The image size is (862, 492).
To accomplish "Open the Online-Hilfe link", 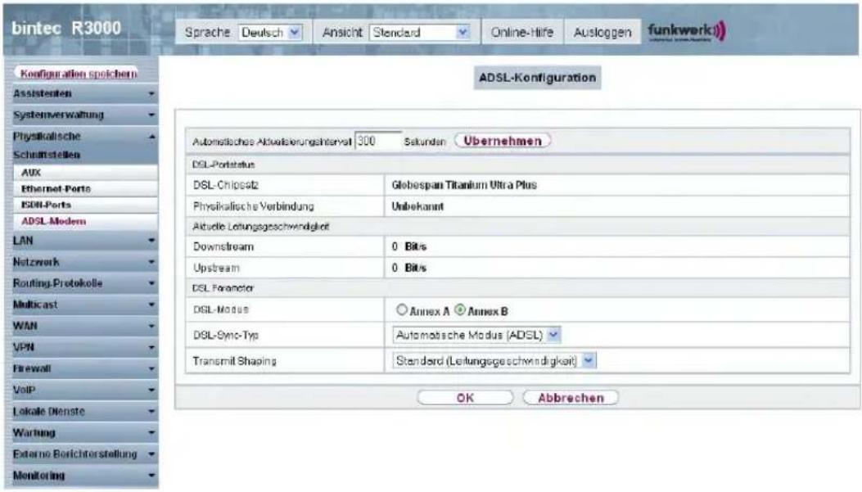I will [521, 33].
